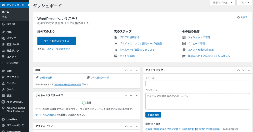Viewport: 253px width, 132px height.
Task: Collapse the 概要 panel with its triangle toggle
Action: 137,70
